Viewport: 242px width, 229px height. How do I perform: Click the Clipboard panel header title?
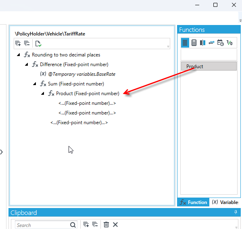tap(24, 212)
